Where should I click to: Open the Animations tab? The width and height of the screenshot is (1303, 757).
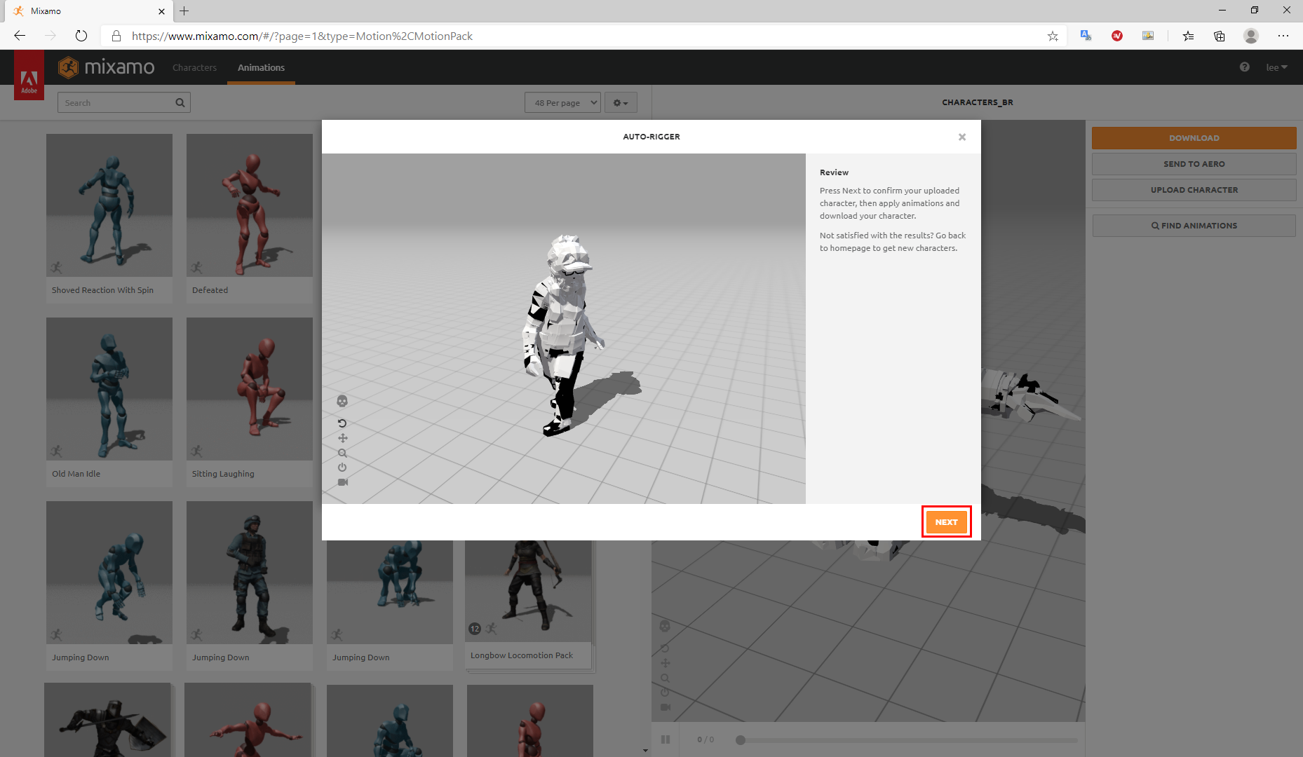(x=261, y=67)
